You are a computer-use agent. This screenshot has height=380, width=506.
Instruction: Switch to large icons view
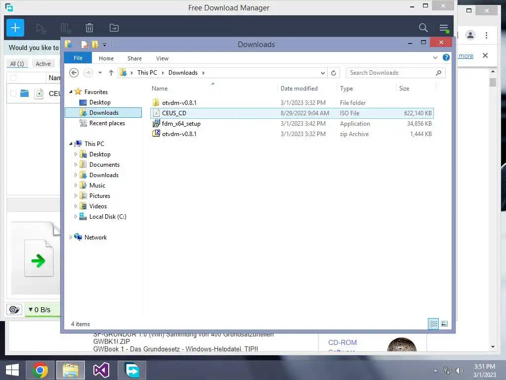pyautogui.click(x=444, y=324)
